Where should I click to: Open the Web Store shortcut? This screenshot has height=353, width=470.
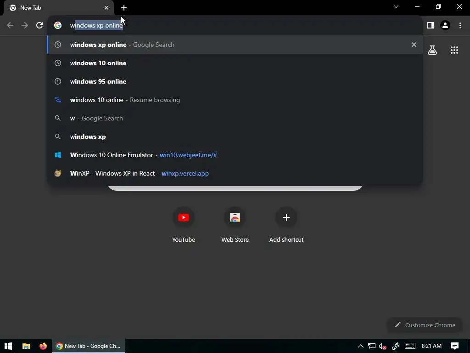pyautogui.click(x=235, y=225)
